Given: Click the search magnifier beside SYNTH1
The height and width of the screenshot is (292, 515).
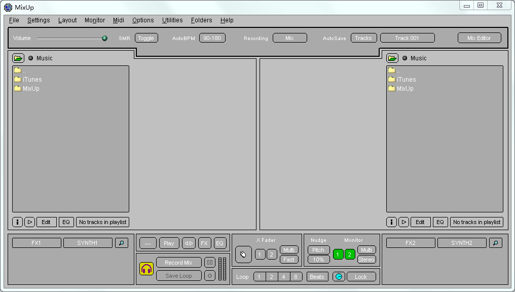Looking at the screenshot, I should [122, 243].
